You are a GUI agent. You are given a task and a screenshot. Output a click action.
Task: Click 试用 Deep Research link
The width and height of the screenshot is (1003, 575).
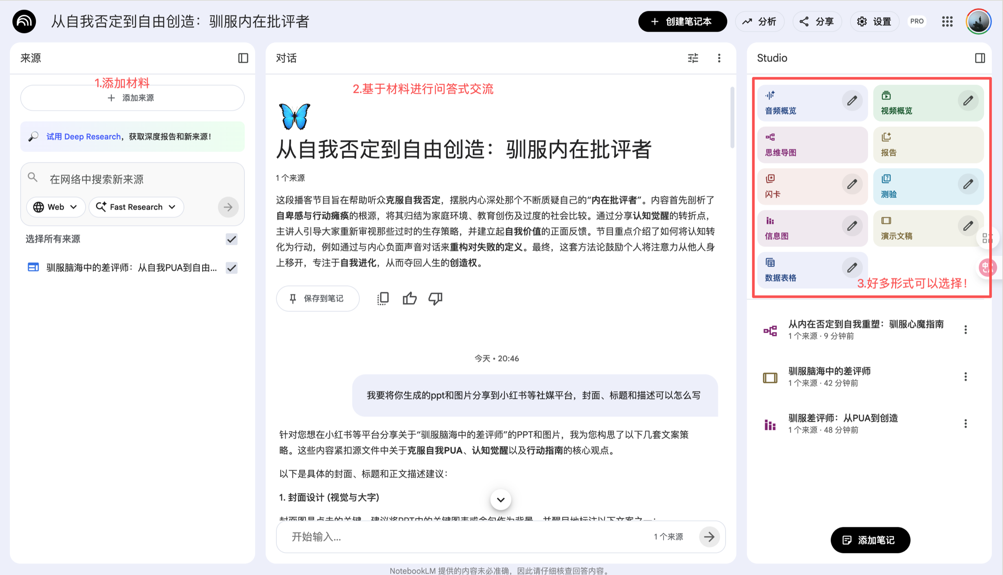pos(83,137)
